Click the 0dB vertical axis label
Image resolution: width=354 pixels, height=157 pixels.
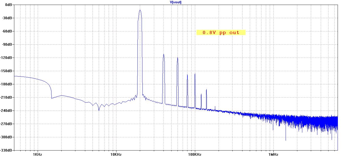click(x=9, y=5)
